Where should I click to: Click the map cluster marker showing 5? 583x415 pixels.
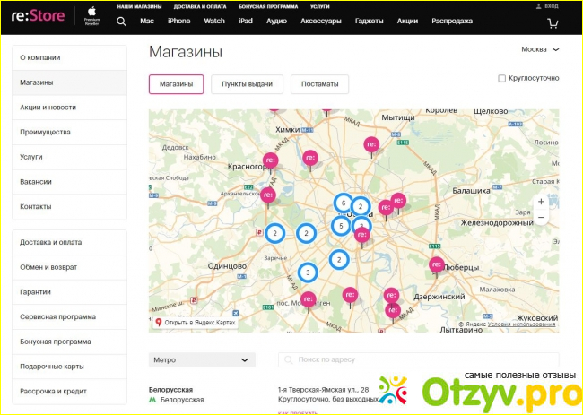pyautogui.click(x=341, y=226)
